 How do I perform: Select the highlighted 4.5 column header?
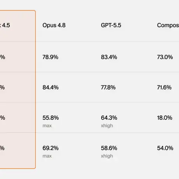pos(5,25)
